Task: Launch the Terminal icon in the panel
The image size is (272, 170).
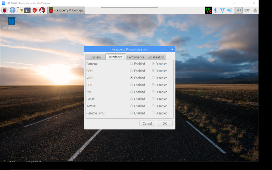Action: point(27,10)
